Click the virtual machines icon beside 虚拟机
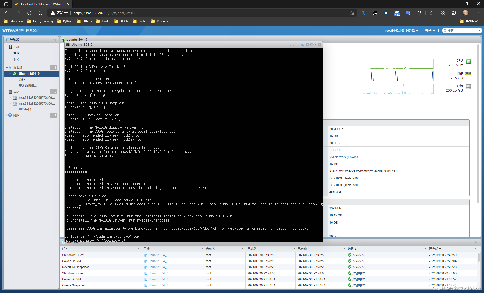Screen dimensions: 484x293 (x=11, y=68)
